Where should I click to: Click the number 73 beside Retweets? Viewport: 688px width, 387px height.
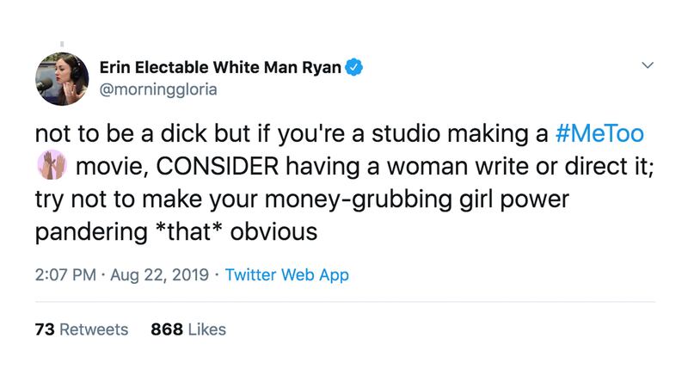44,329
